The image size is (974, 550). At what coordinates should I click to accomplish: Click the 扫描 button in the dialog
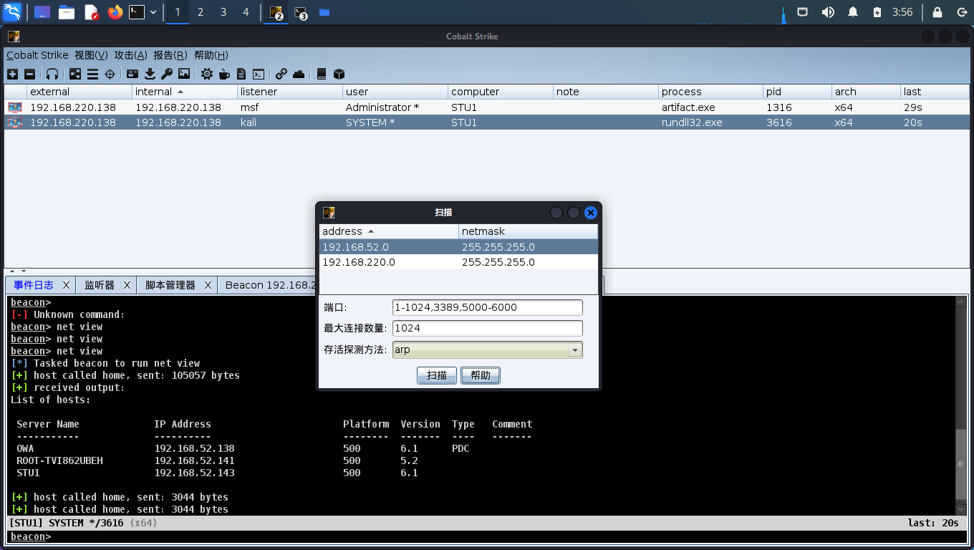point(437,375)
